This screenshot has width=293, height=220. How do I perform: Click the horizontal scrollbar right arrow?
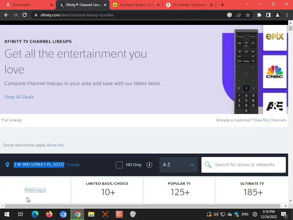tap(286, 206)
